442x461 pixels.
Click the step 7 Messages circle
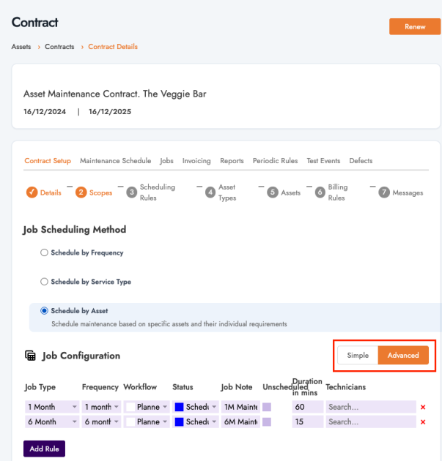tap(384, 192)
